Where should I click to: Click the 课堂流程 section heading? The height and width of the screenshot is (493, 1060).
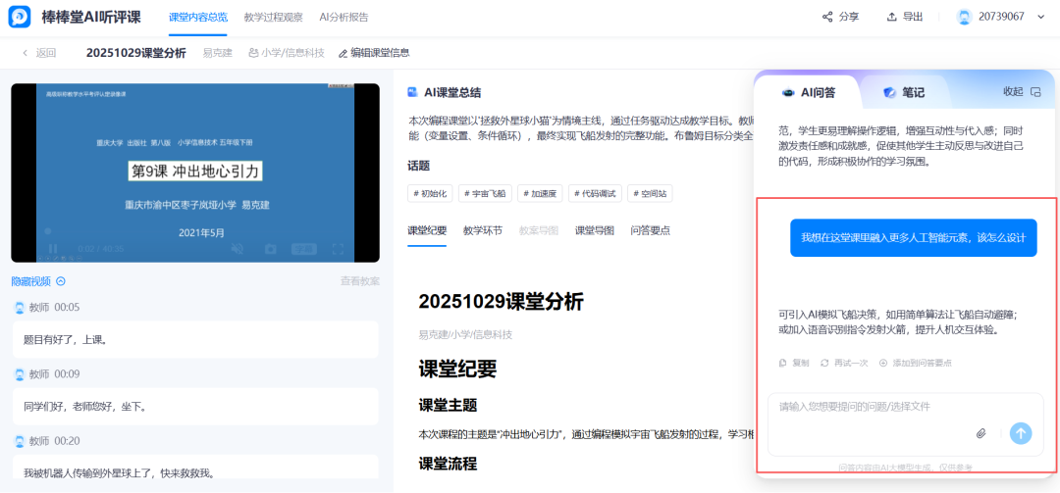pos(448,464)
